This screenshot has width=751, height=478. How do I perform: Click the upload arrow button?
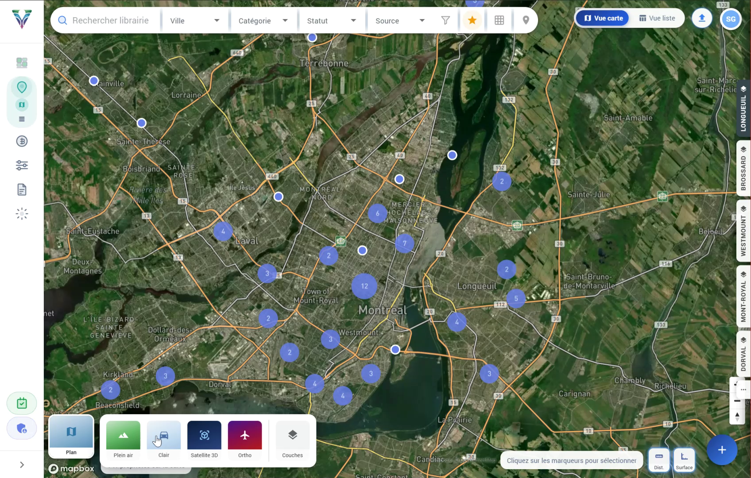pyautogui.click(x=701, y=19)
